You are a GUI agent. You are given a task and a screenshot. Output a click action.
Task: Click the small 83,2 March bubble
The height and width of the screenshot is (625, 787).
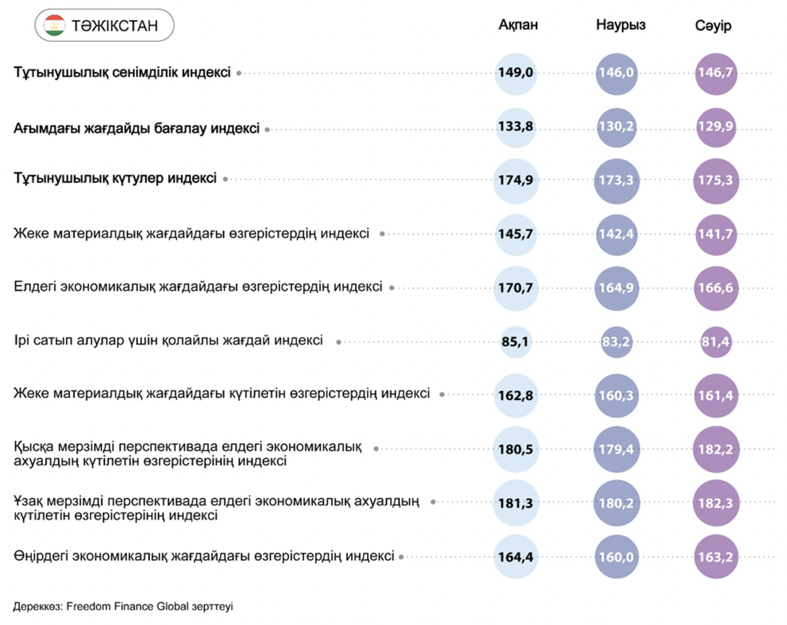pos(616,342)
